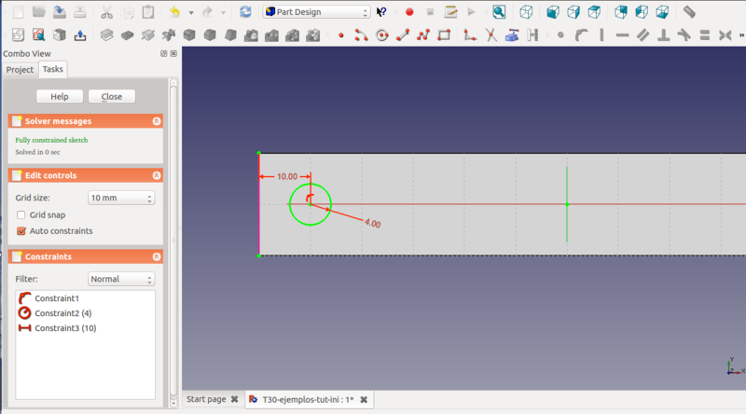This screenshot has width=746, height=414.
Task: Switch to the Project tab
Action: (x=20, y=69)
